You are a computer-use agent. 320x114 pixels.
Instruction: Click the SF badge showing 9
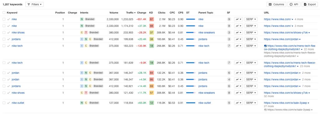(x=229, y=19)
